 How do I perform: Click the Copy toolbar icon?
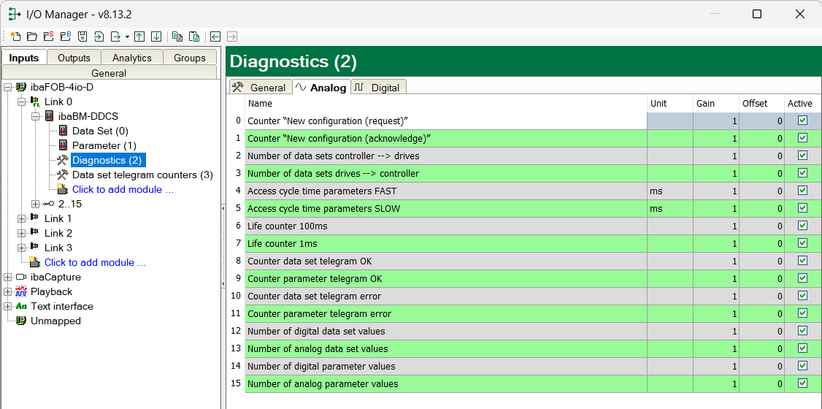pyautogui.click(x=177, y=36)
